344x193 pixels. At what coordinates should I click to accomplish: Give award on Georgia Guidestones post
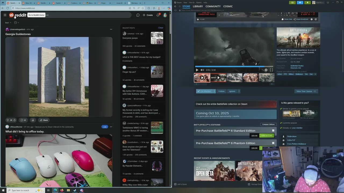[33, 120]
